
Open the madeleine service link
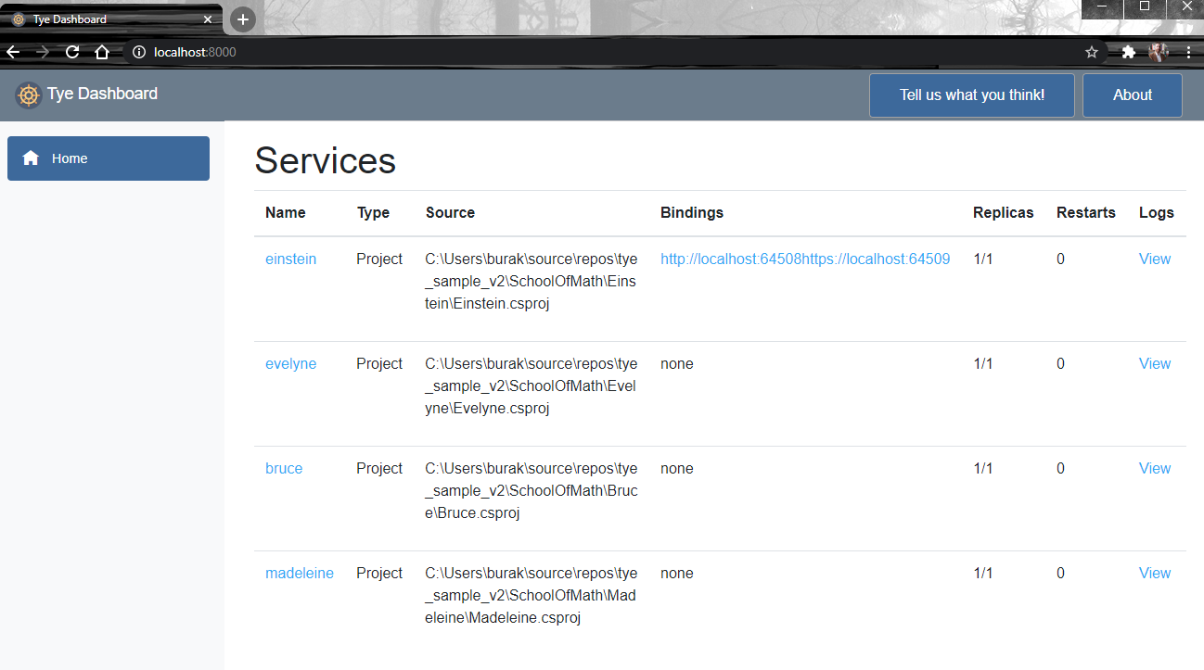[300, 574]
